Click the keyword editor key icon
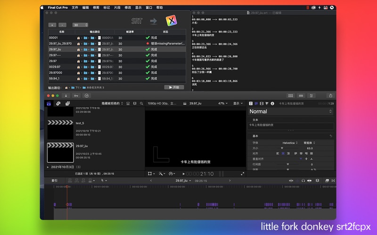Screen dimensions: 377x235 [x=75, y=95]
